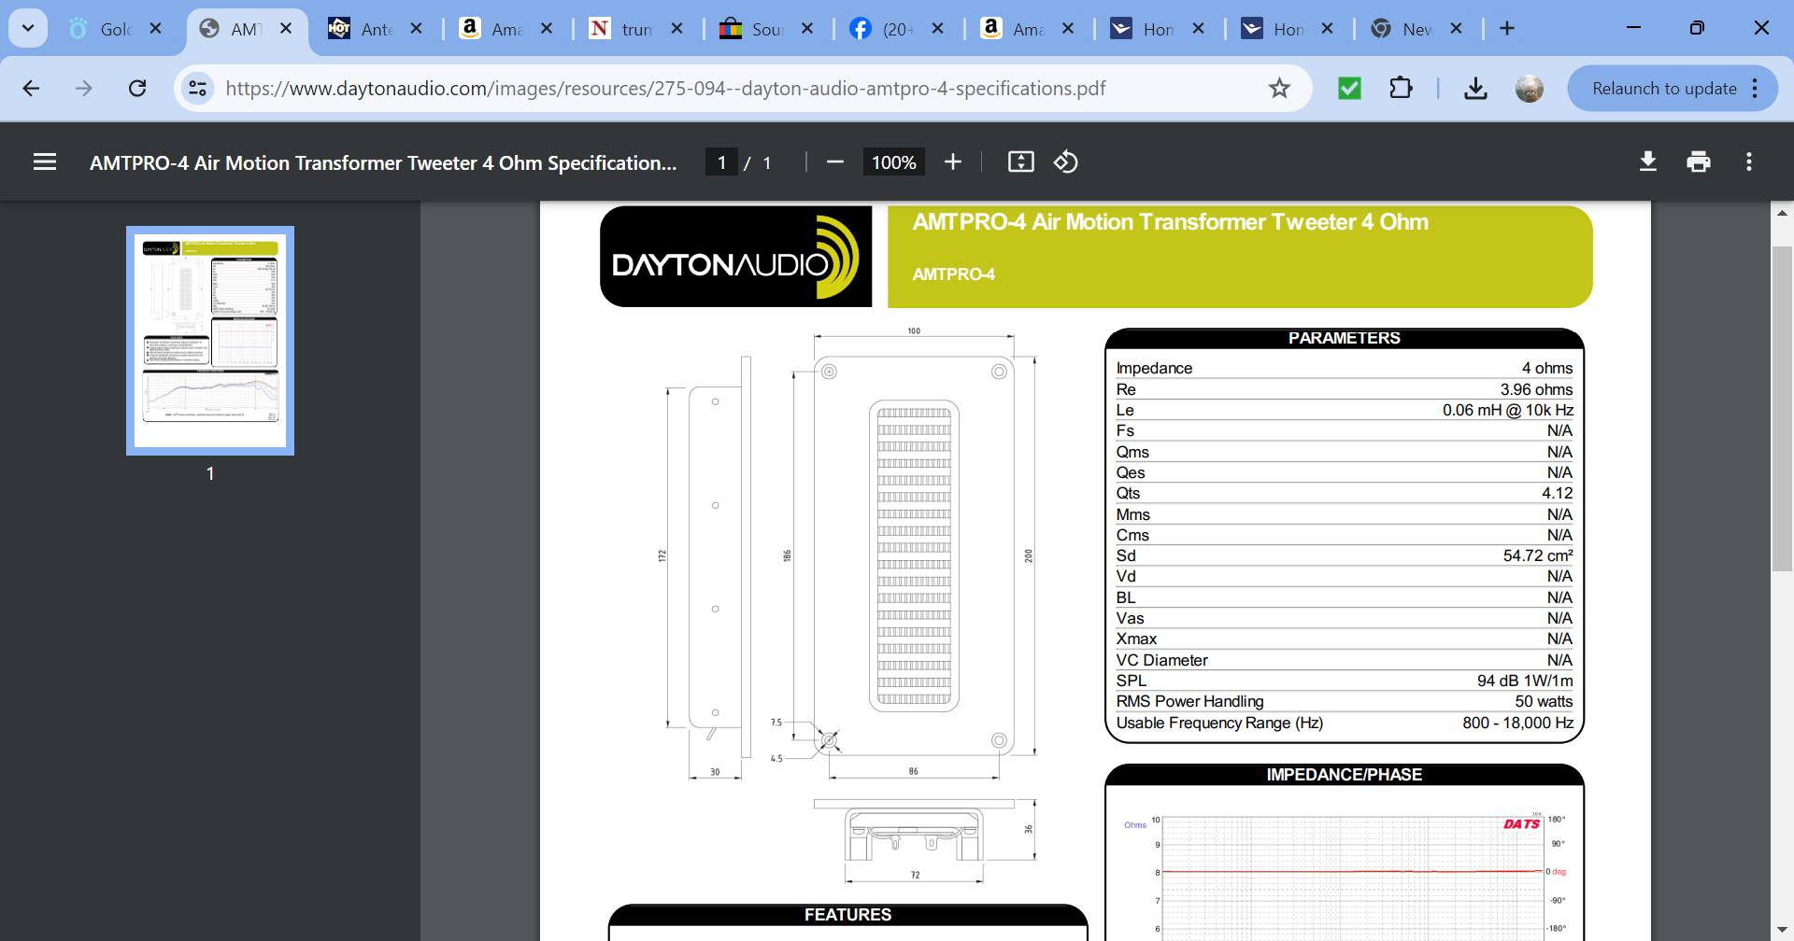Click the Dayton Audio logo
Viewport: 1794px width, 941px height.
[736, 257]
